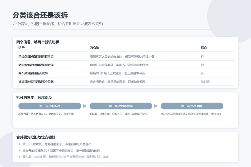Click the 怎么测 column header
Screen dimensions: 251x167
click(x=95, y=48)
